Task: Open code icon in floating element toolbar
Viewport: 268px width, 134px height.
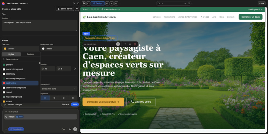Action: pyautogui.click(x=130, y=44)
